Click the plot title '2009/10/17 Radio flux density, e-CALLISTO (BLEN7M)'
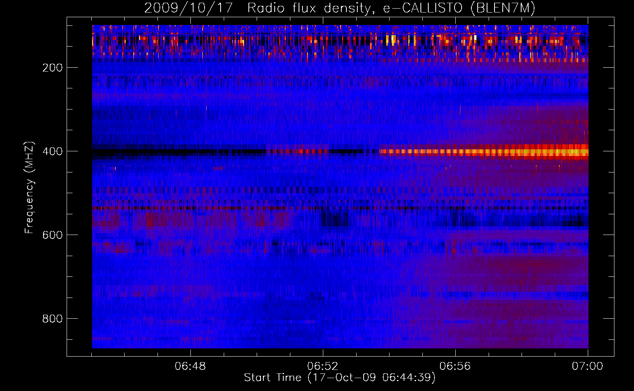Viewport: 634px width, 391px height. (340, 8)
